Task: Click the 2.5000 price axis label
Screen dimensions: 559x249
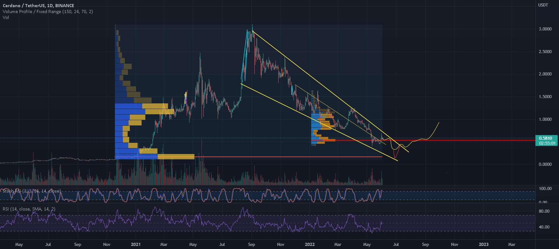Action: 545,52
